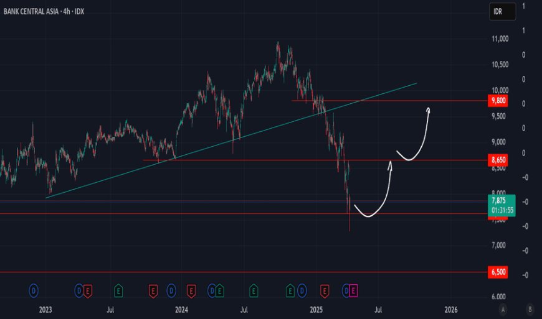Click the leftmost dividend D marker
This screenshot has height=319, width=542.
pyautogui.click(x=34, y=290)
